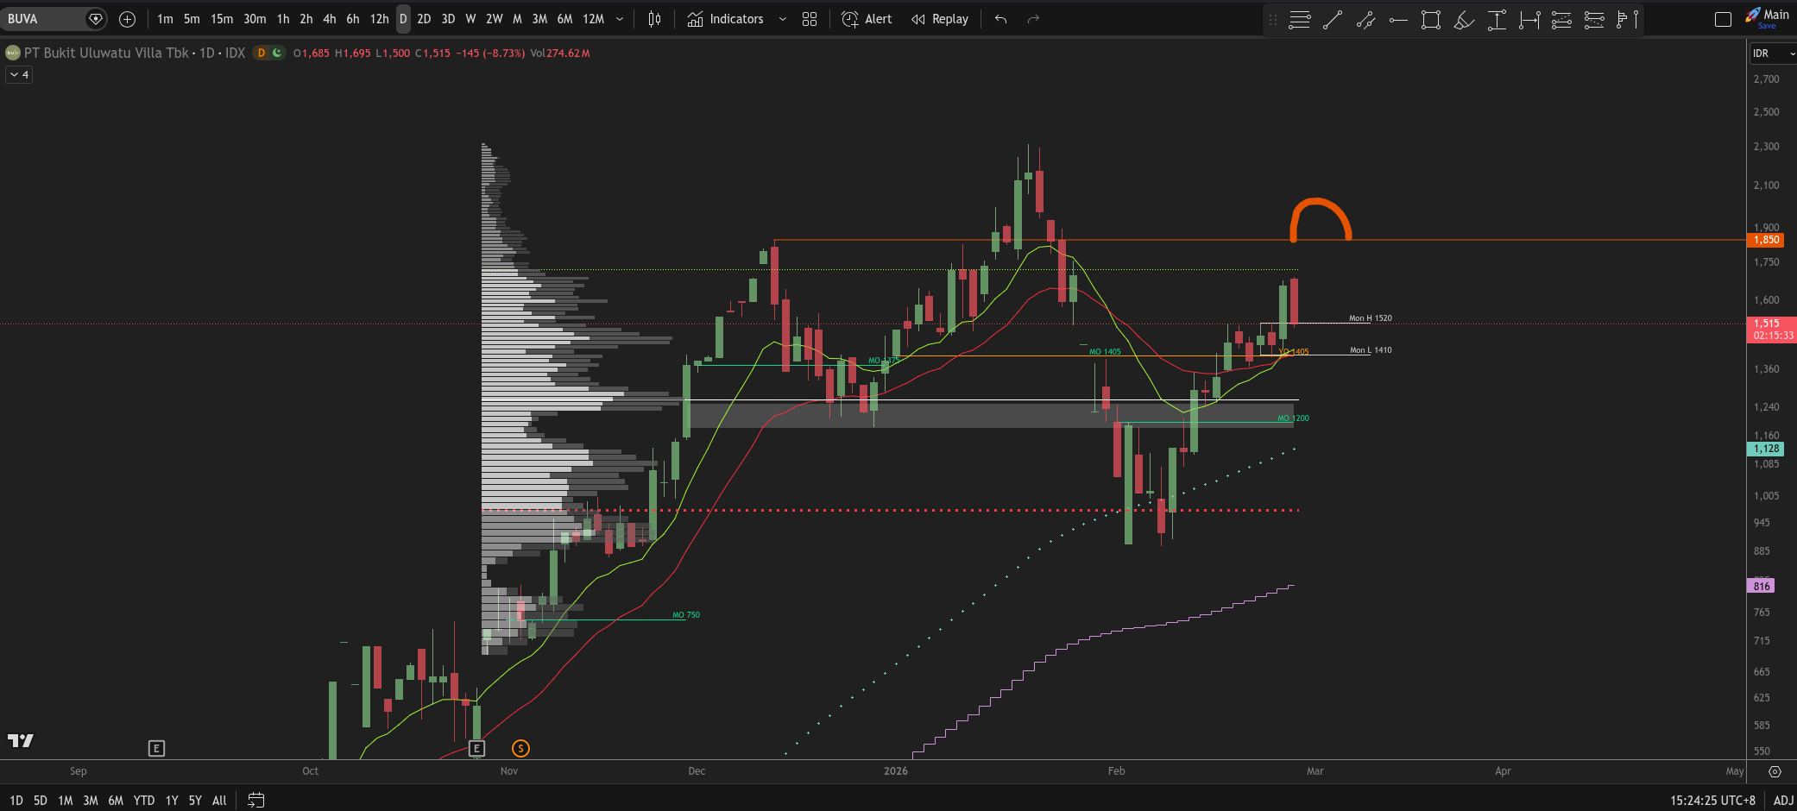Click the stock split S marker
The height and width of the screenshot is (811, 1797).
(520, 748)
